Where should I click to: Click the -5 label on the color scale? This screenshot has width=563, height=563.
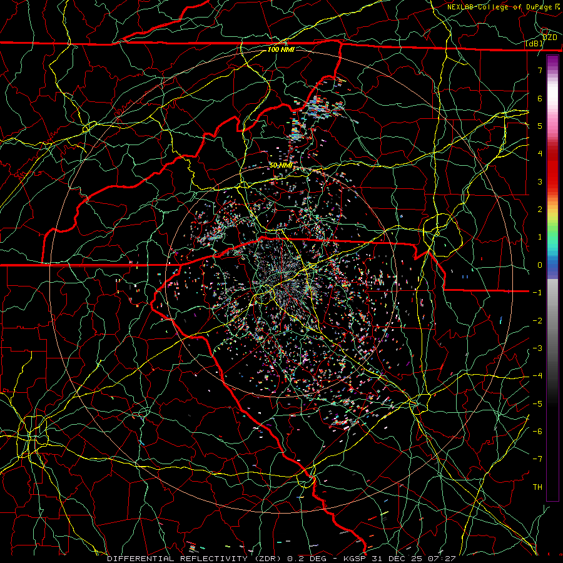pos(537,403)
